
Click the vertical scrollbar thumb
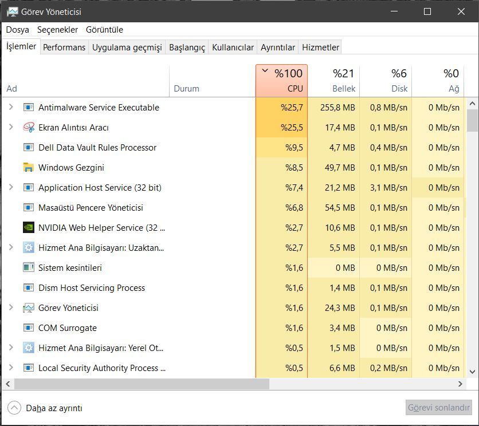472,120
